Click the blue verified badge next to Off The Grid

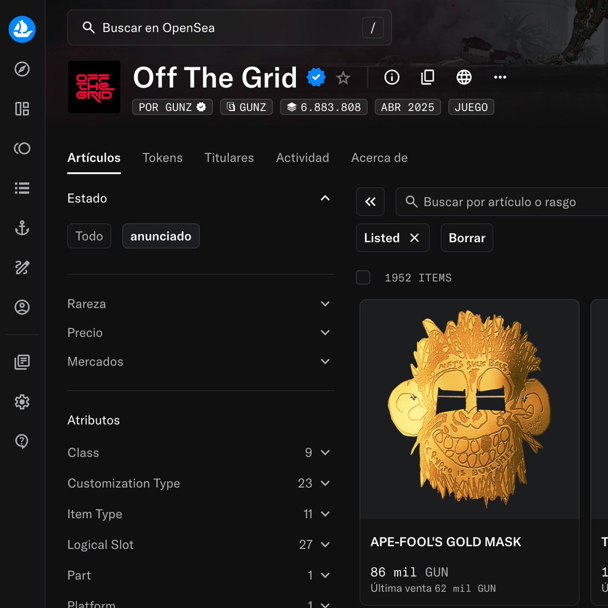[316, 78]
